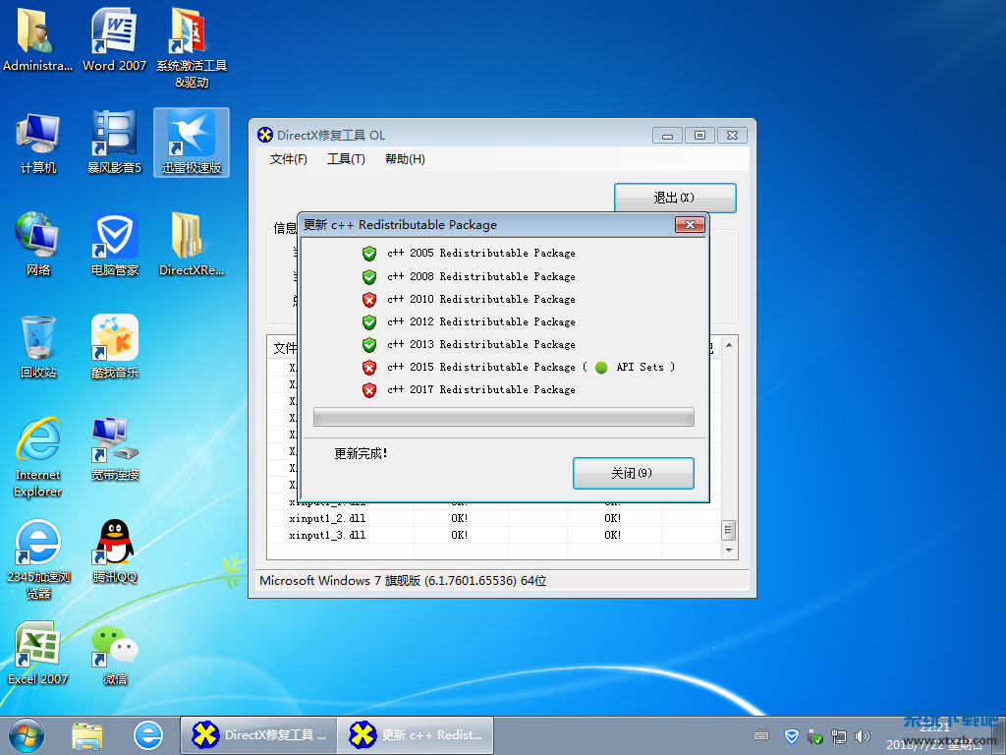1006x755 pixels.
Task: Click the API Sets label text
Action: pos(641,368)
